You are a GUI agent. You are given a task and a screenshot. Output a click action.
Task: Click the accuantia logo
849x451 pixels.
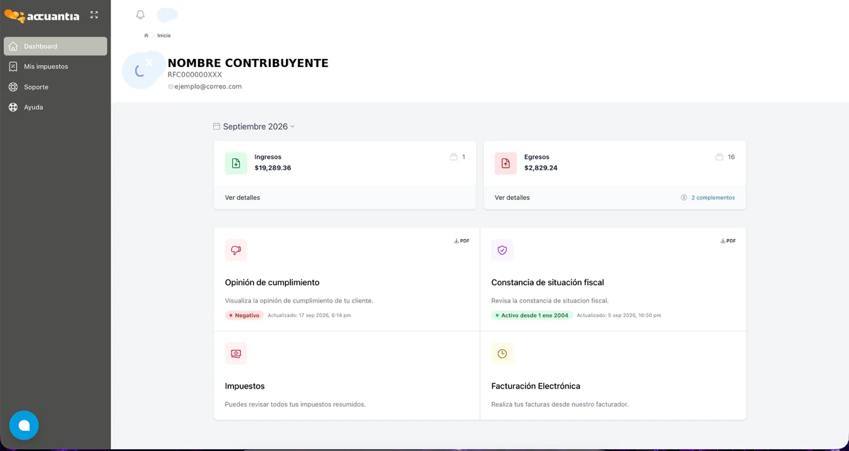[42, 16]
